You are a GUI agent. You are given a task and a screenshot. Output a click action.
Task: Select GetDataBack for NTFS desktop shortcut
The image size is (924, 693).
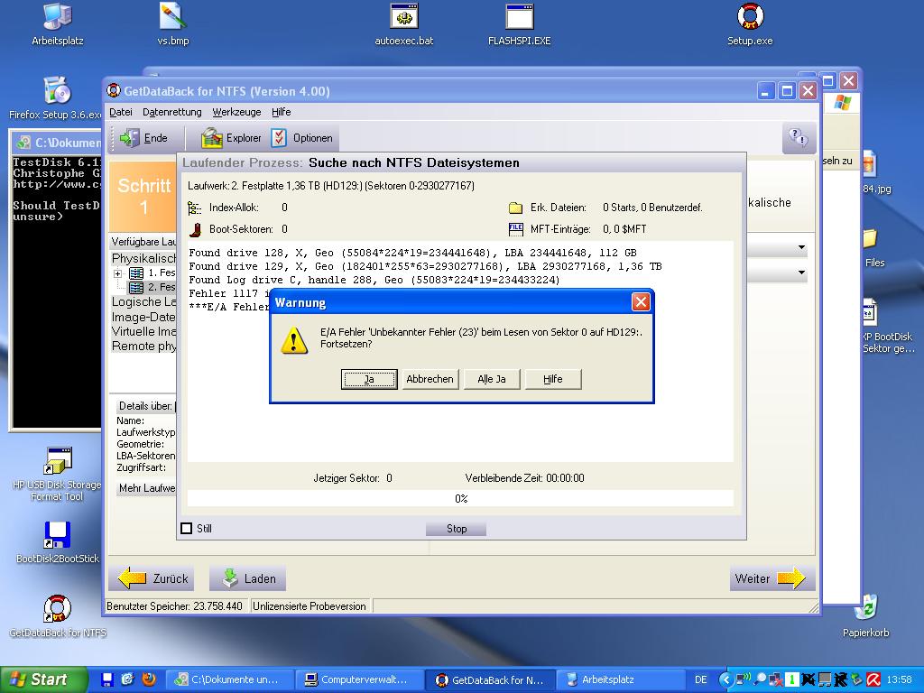pos(57,616)
